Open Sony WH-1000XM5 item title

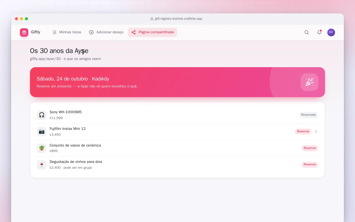point(66,112)
